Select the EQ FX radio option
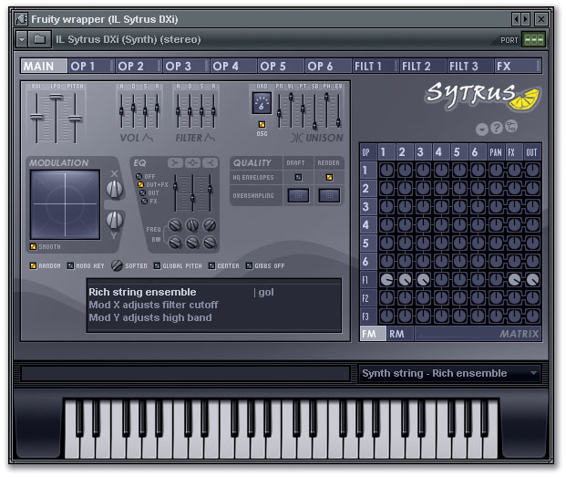Viewport: 566px width, 477px height. point(144,202)
